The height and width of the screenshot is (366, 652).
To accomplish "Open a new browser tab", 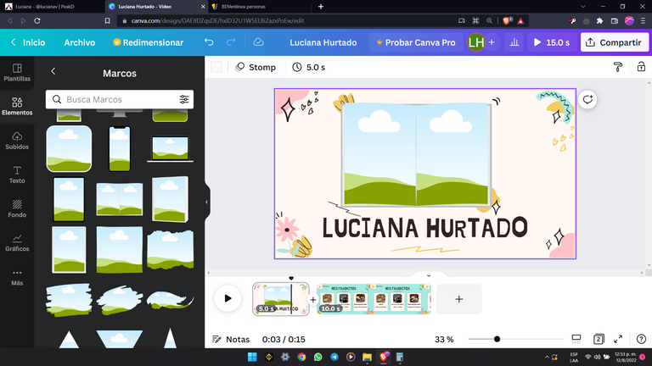I will 321,7.
